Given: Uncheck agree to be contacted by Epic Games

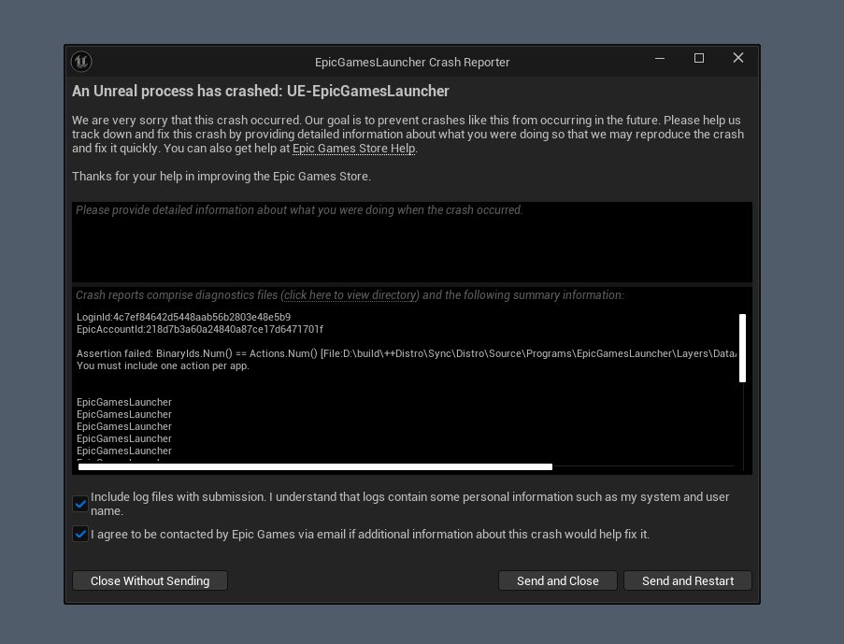Looking at the screenshot, I should 80,534.
